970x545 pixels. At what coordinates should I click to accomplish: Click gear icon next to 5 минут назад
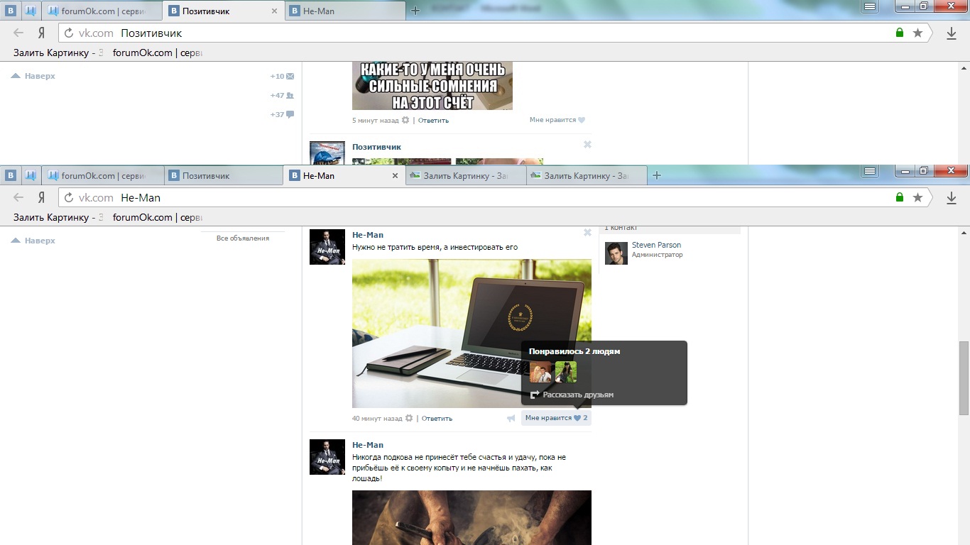(405, 120)
